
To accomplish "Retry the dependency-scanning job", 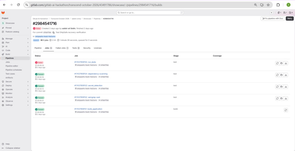I will click(277, 75).
